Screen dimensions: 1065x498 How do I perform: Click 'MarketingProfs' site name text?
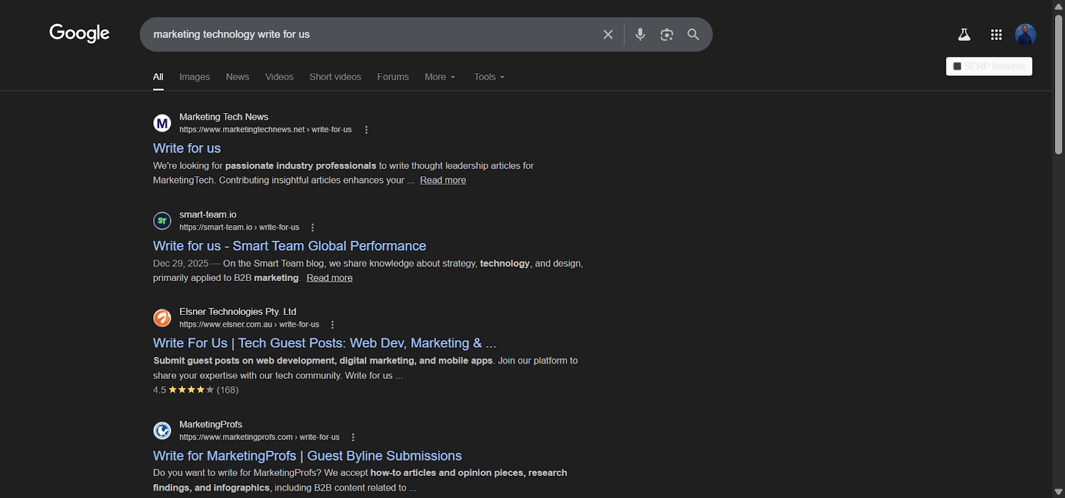210,424
